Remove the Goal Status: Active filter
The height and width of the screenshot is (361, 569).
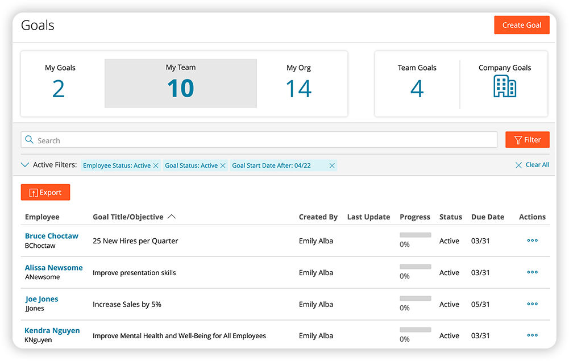click(223, 165)
